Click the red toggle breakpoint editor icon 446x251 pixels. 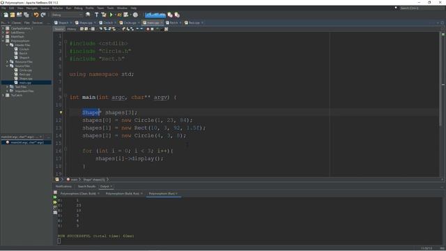tap(148, 29)
